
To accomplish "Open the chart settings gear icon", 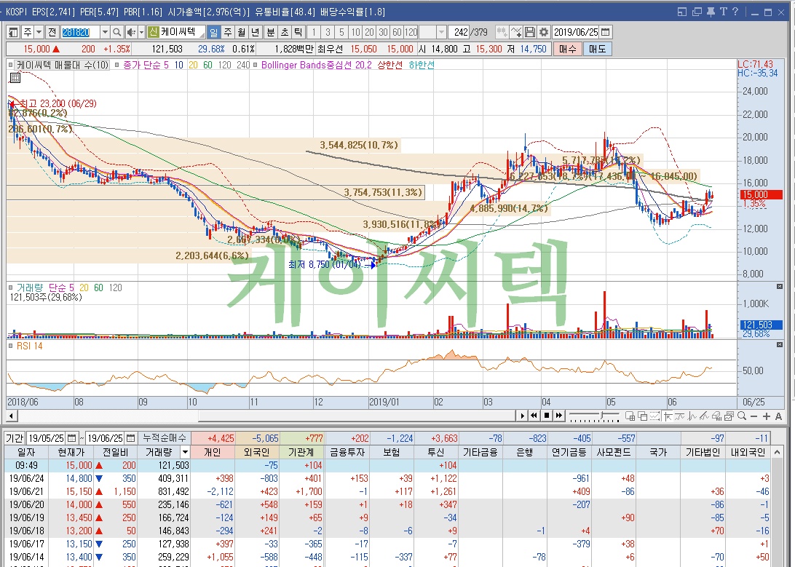I will coord(544,33).
